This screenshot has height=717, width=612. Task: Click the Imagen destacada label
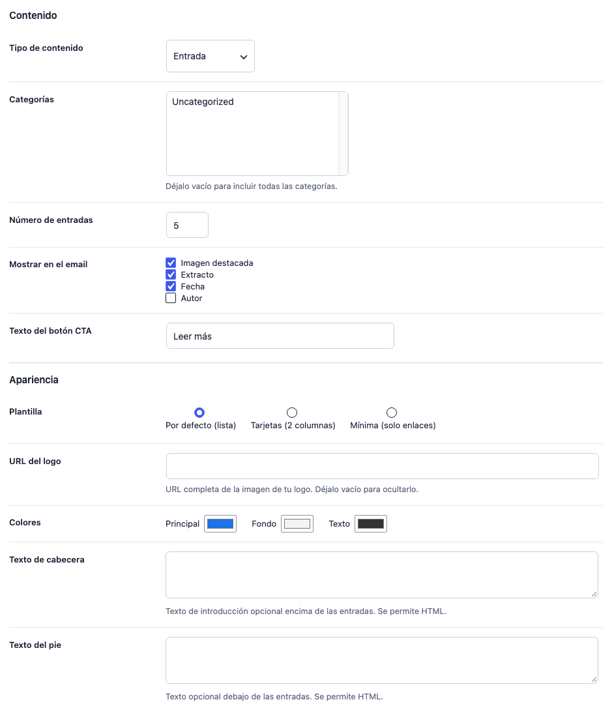(x=217, y=263)
